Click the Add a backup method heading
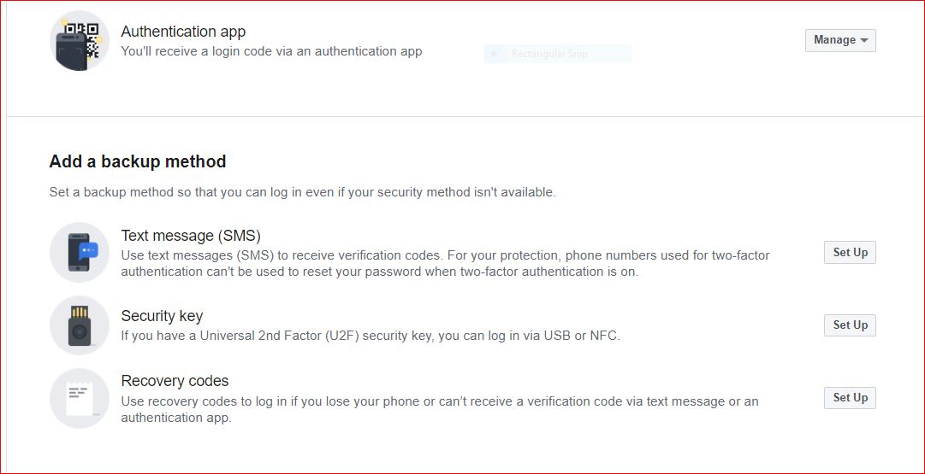Image resolution: width=925 pixels, height=474 pixels. coord(138,161)
